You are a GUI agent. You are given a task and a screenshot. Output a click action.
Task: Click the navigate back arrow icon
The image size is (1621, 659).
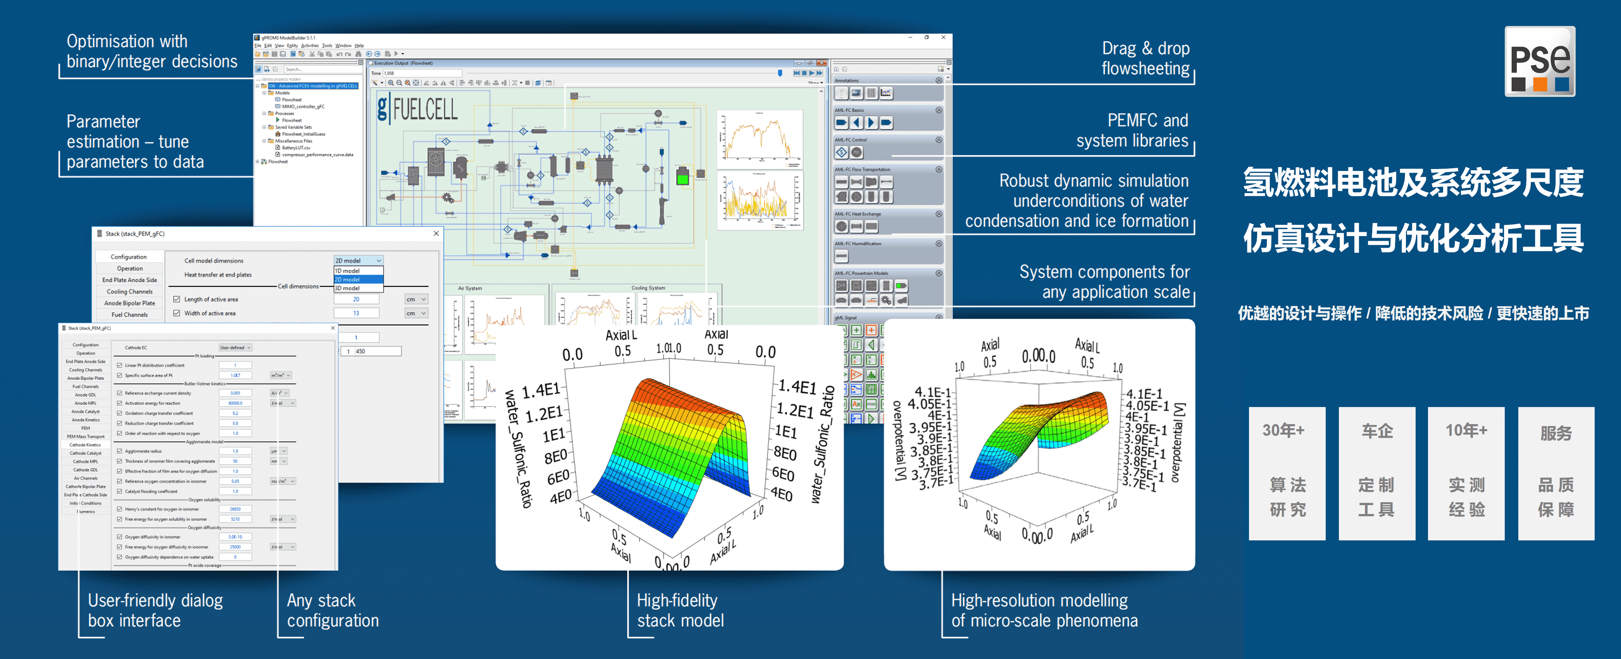click(369, 54)
